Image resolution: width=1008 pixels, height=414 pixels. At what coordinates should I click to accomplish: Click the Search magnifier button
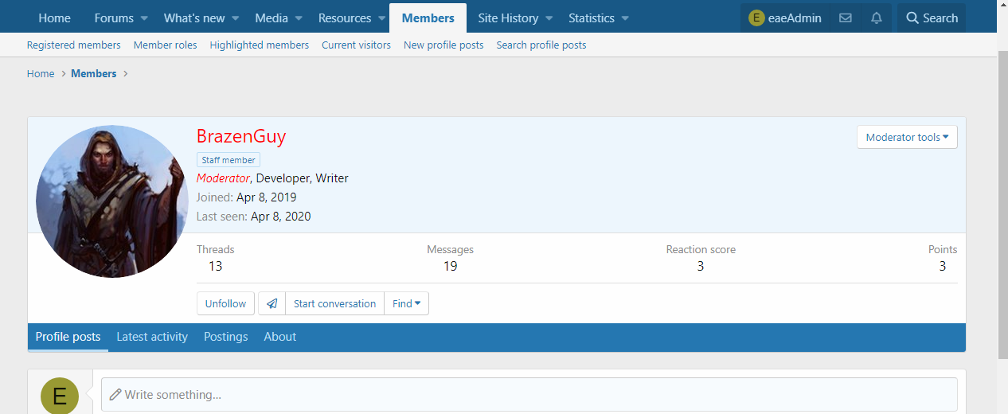(x=931, y=18)
